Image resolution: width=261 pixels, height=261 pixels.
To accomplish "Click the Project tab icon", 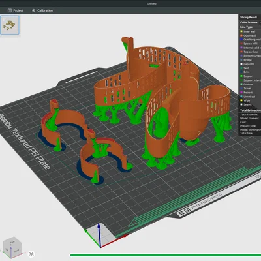I will 10,10.
